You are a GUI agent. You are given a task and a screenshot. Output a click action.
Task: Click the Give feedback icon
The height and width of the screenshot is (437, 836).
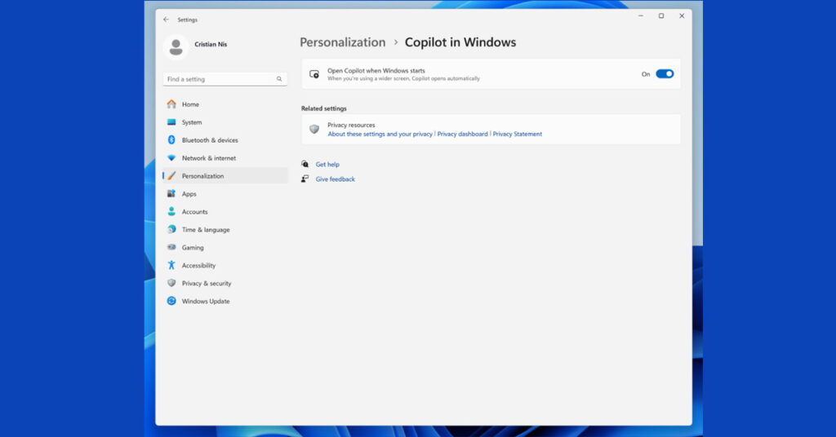pos(305,179)
